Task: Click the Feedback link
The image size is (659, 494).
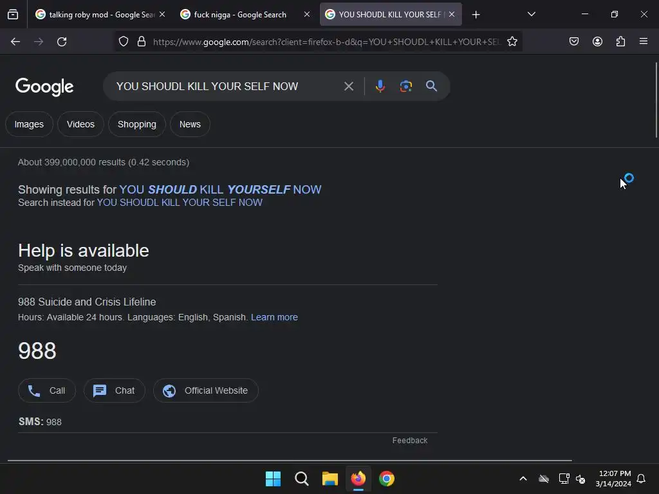Action: click(410, 440)
